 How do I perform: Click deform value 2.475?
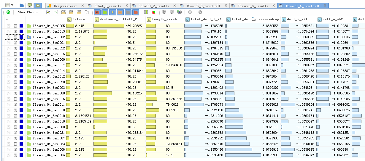click(x=80, y=26)
